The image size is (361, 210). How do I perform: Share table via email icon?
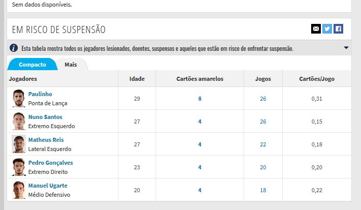[316, 29]
